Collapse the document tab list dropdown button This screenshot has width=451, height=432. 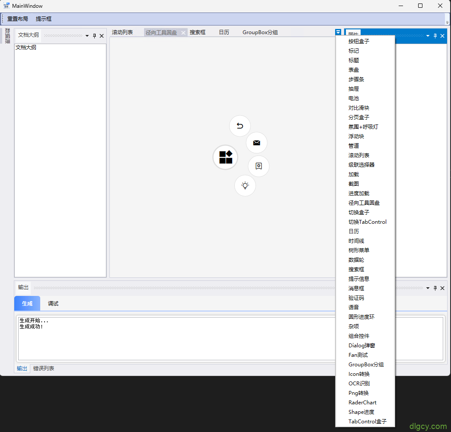click(x=338, y=32)
